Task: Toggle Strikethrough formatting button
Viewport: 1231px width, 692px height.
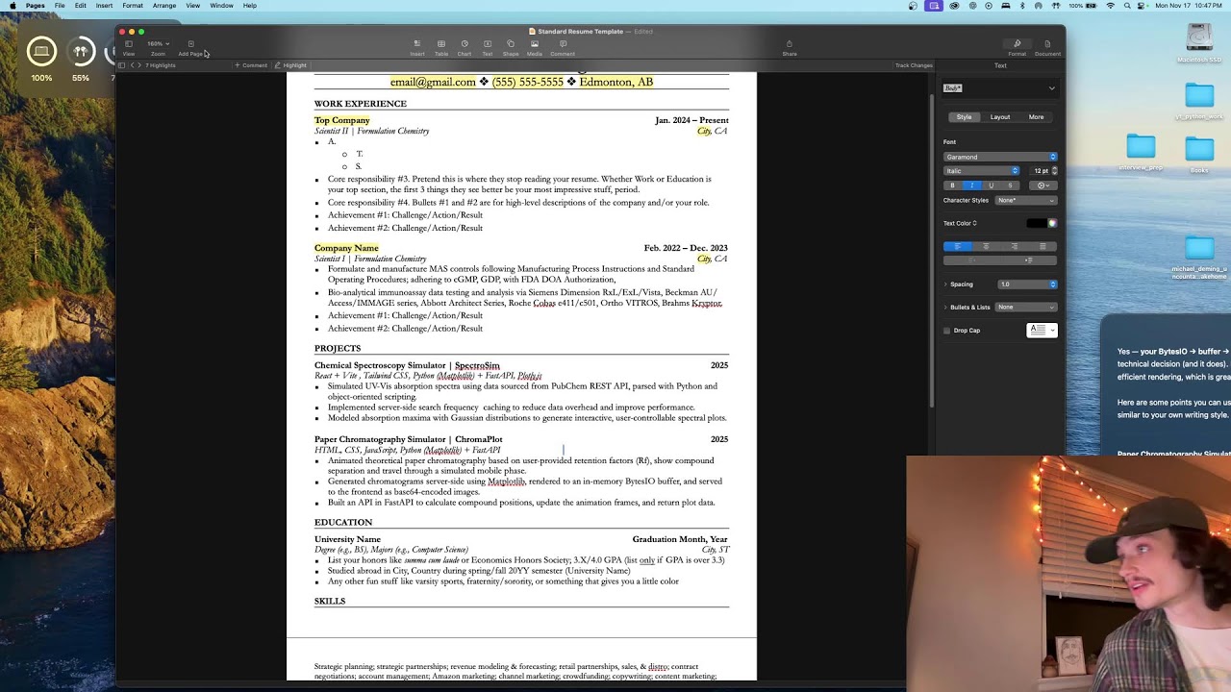Action: pyautogui.click(x=1010, y=185)
